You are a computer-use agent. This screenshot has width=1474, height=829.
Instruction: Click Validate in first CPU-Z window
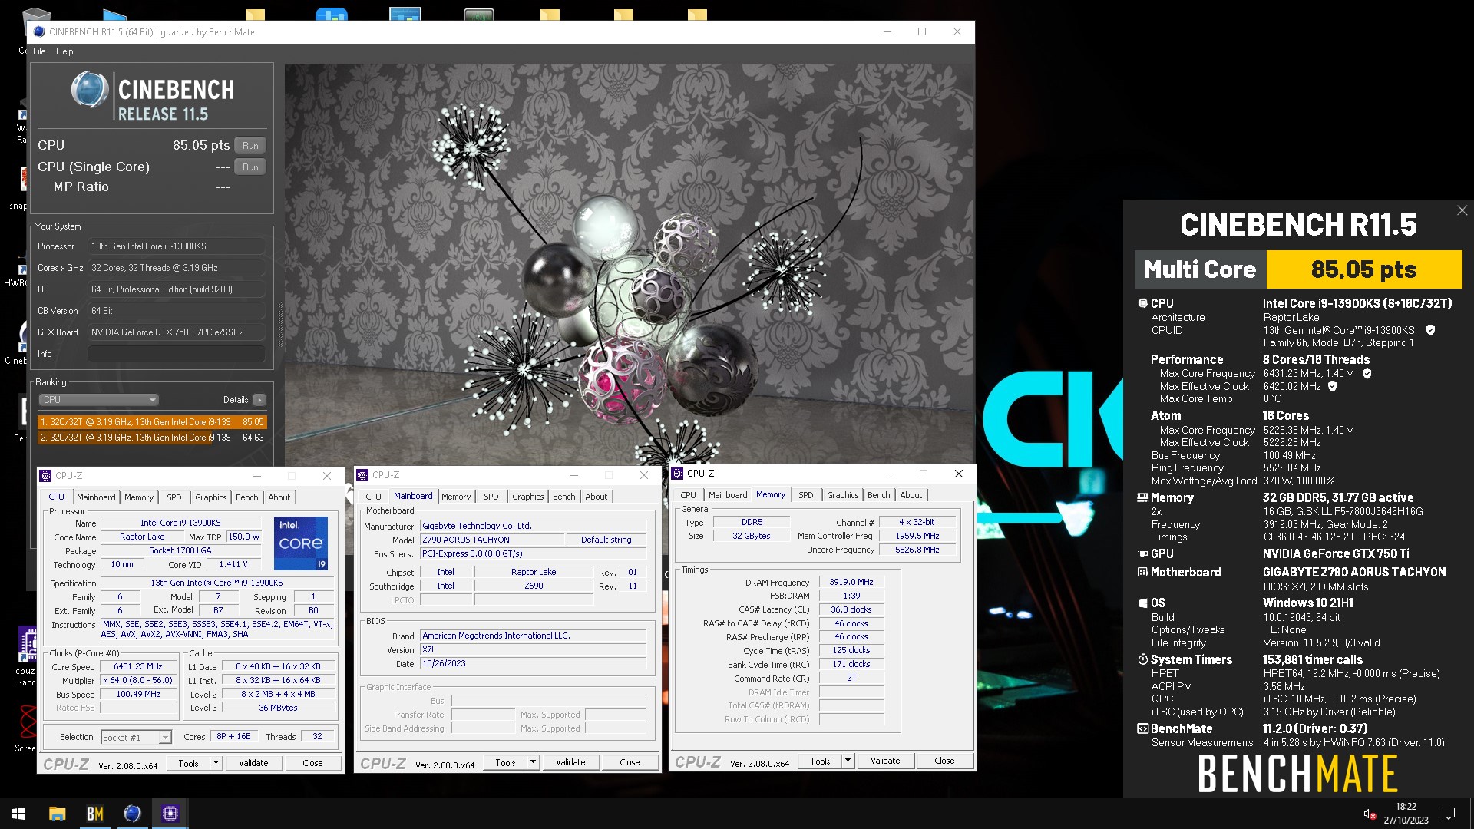point(253,763)
